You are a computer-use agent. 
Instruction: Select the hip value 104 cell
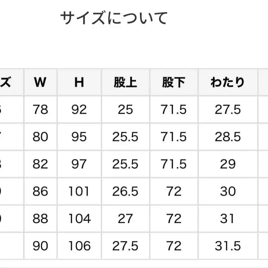click(79, 218)
